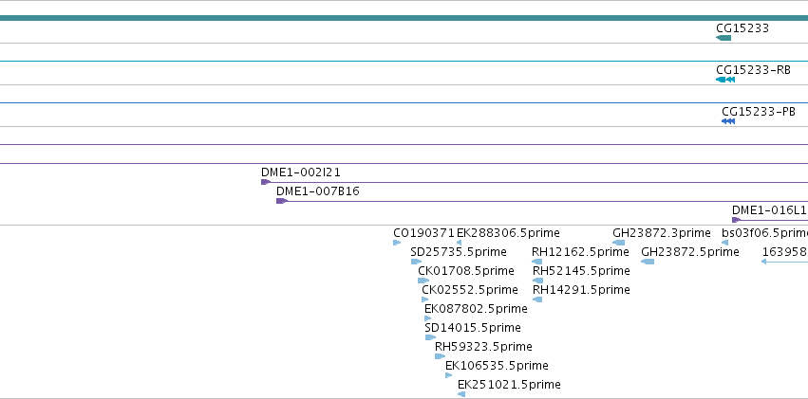Viewport: 808px width, 399px height.
Task: Select the CG15233-PB protein glyph
Action: [728, 121]
